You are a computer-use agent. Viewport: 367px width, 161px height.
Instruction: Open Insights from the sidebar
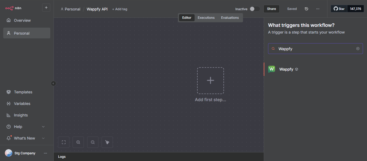coord(27,115)
